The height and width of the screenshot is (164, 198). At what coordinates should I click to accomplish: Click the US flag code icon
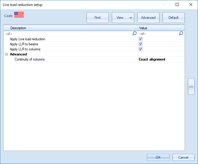coord(19,15)
